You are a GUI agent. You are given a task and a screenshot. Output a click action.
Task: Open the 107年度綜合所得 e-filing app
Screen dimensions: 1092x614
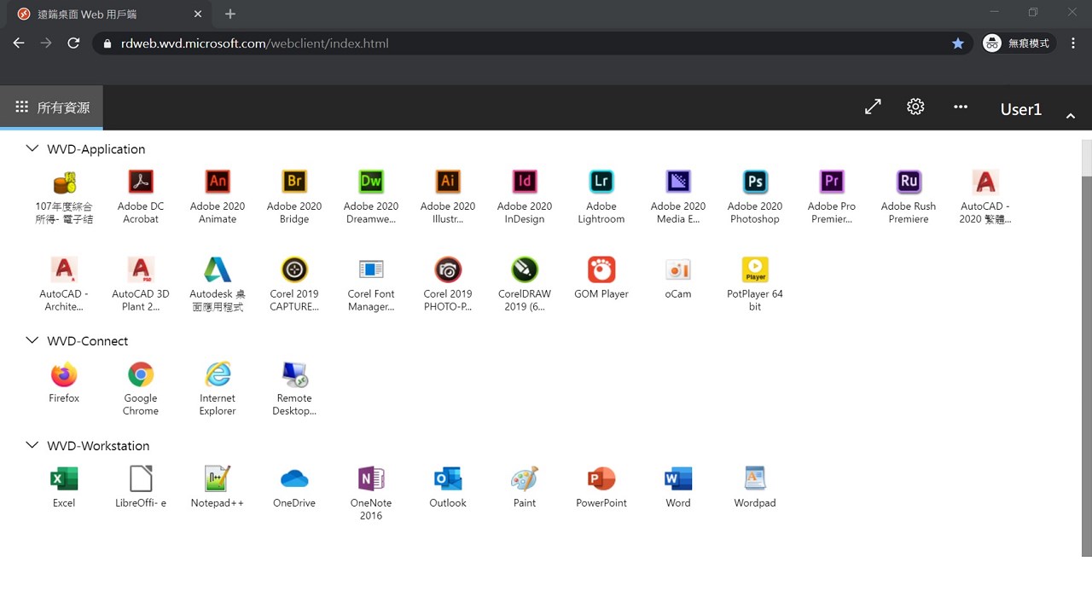pyautogui.click(x=64, y=196)
